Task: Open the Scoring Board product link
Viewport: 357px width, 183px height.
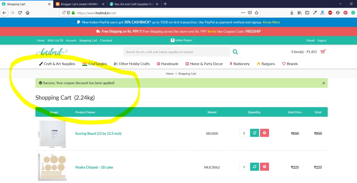Action: tap(98, 133)
